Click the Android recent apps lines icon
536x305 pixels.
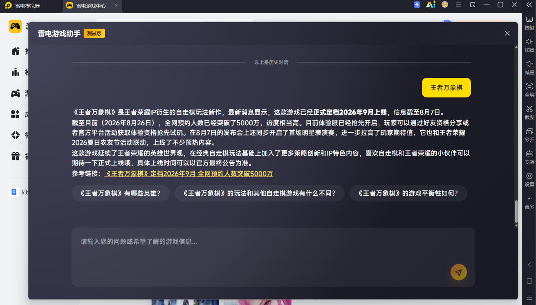pyautogui.click(x=529, y=297)
